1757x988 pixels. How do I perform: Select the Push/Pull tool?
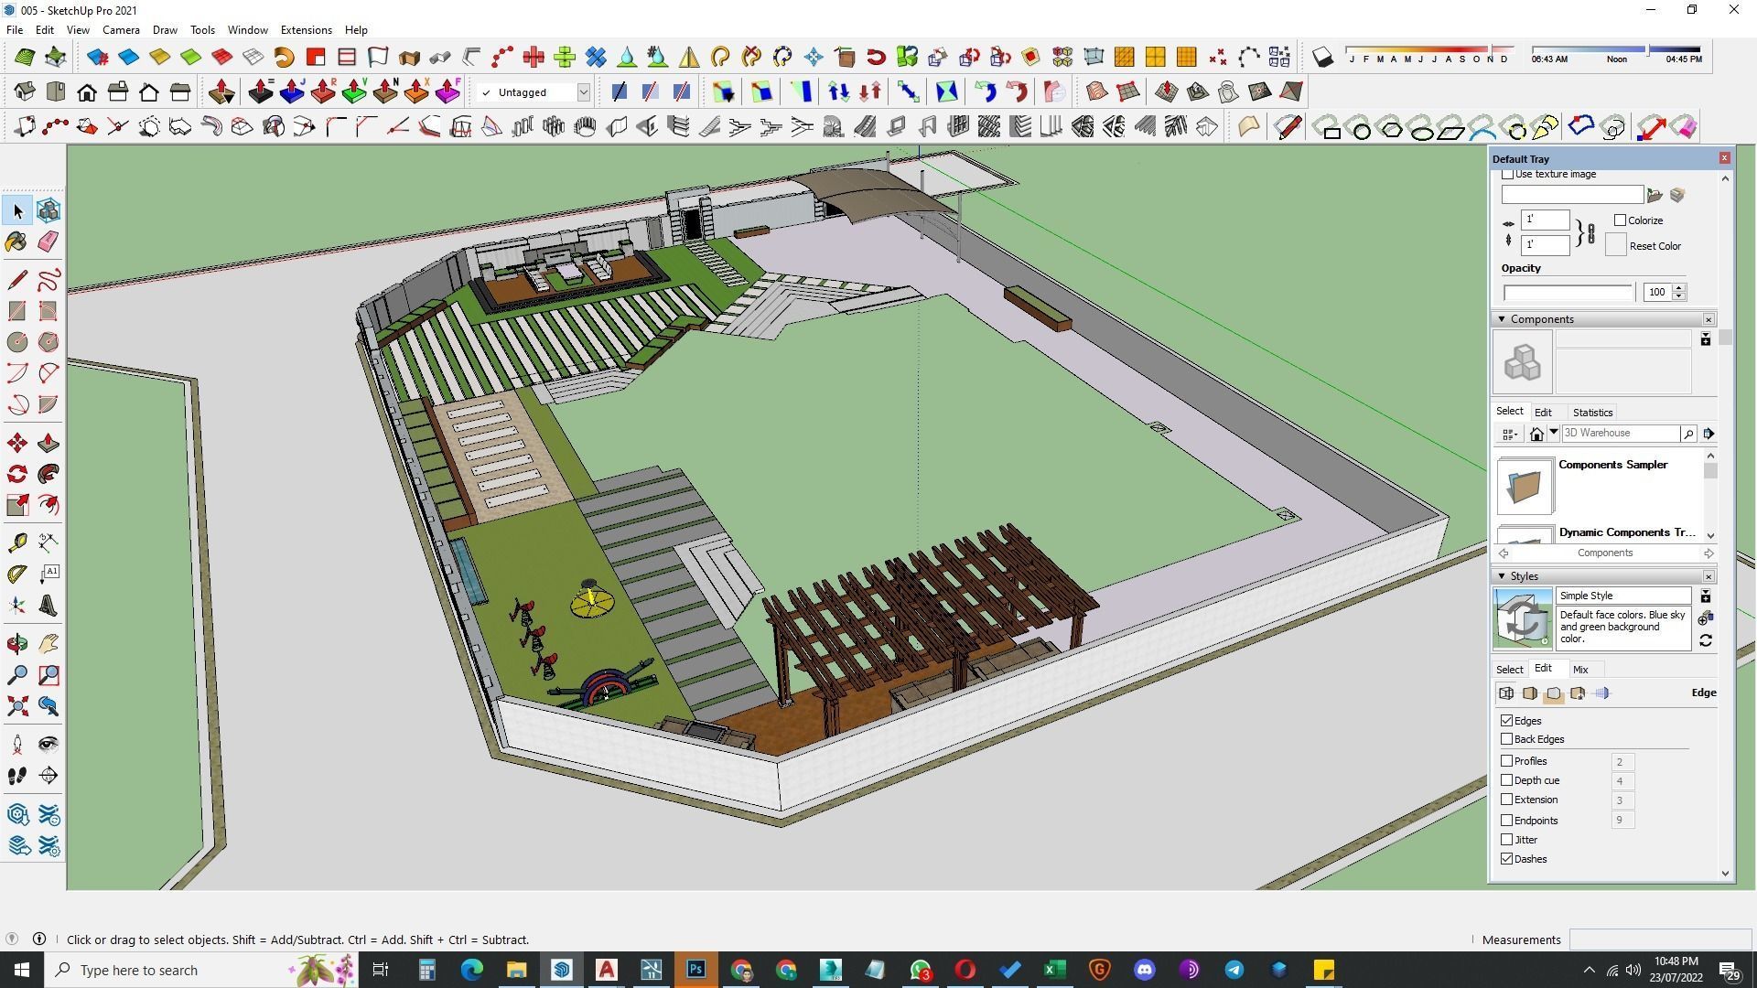49,444
